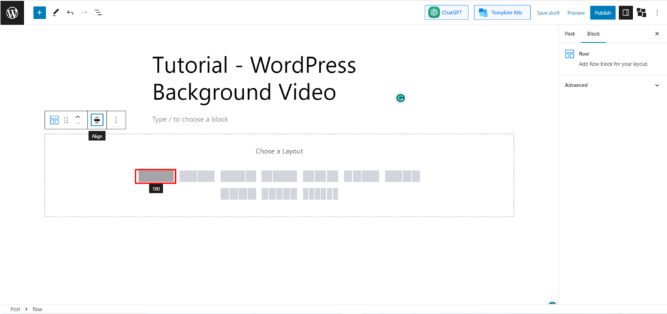Choose the three equal columns layout
This screenshot has width=667, height=314.
click(320, 176)
